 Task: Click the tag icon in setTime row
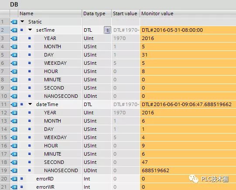(x=14, y=30)
